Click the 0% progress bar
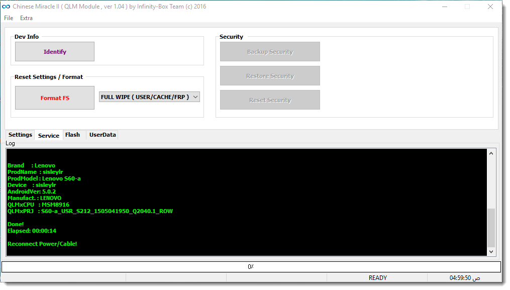The height and width of the screenshot is (290, 510). point(251,266)
